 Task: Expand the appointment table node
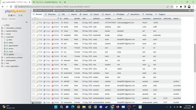5,46
